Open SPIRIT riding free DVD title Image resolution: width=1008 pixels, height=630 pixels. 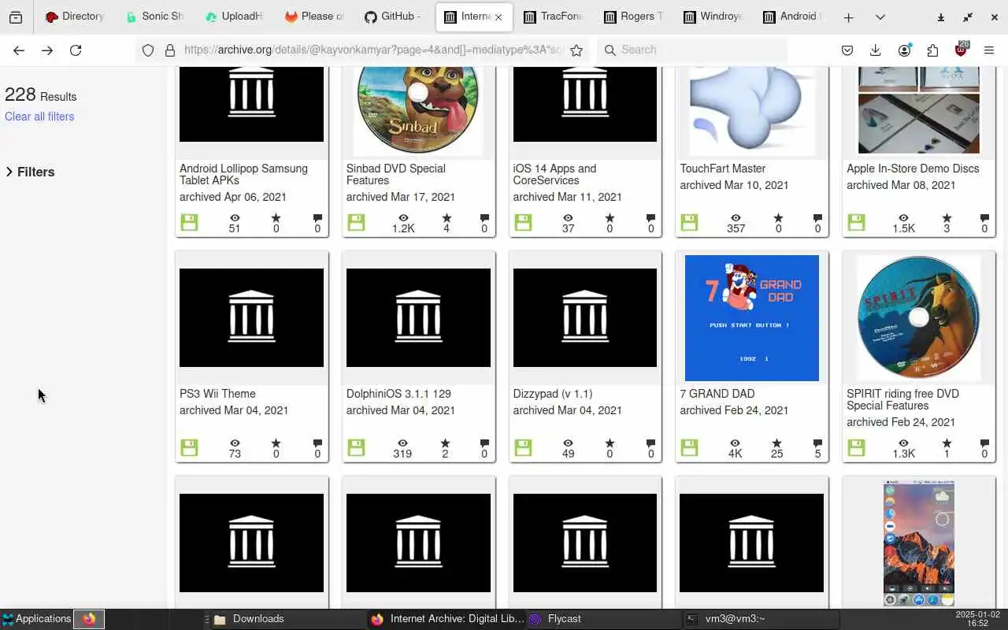click(902, 399)
